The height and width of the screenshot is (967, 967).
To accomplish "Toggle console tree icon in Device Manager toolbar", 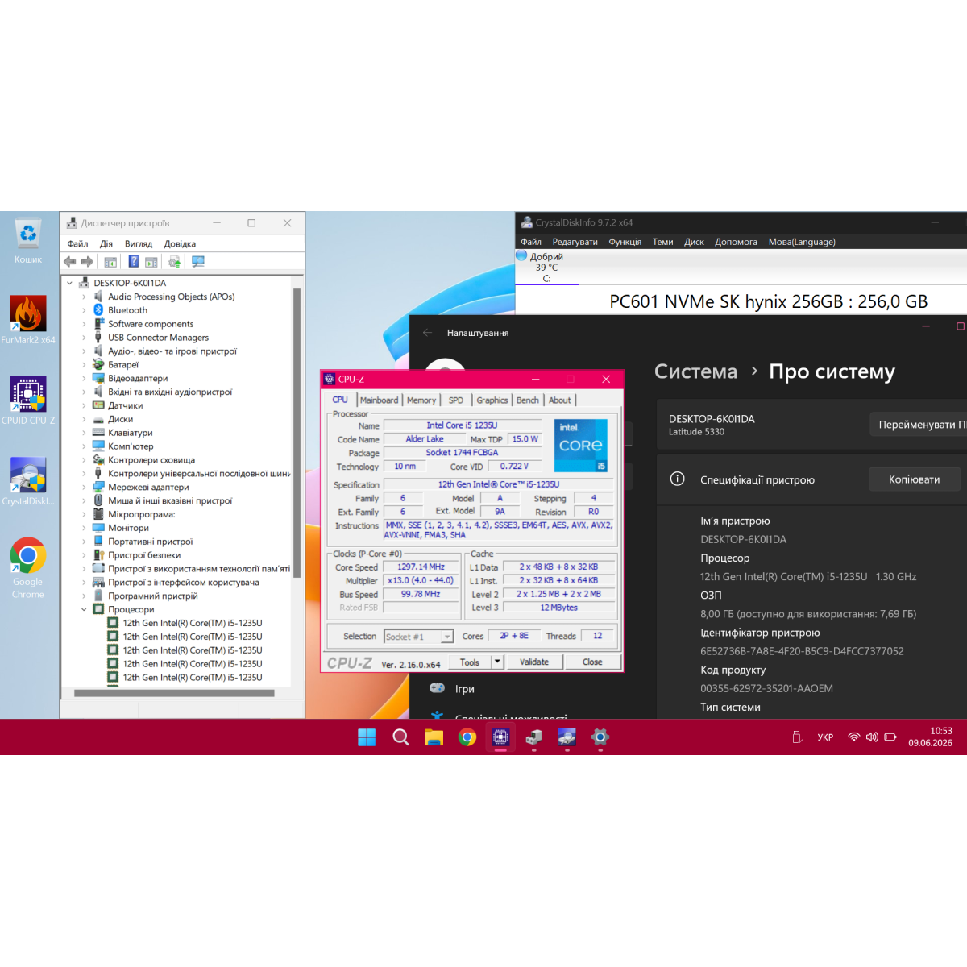I will [x=110, y=262].
